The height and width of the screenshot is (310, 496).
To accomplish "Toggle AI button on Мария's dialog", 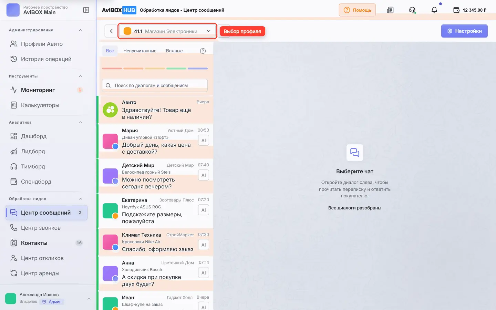I will (204, 141).
